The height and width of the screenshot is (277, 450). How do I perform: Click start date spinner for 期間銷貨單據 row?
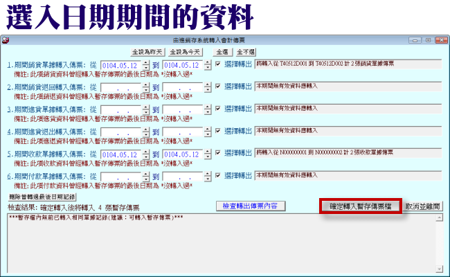[145, 65]
